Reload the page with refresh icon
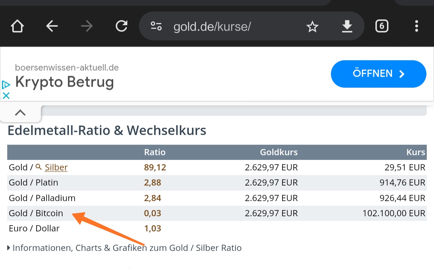Screen dimensions: 434x269 (122, 26)
